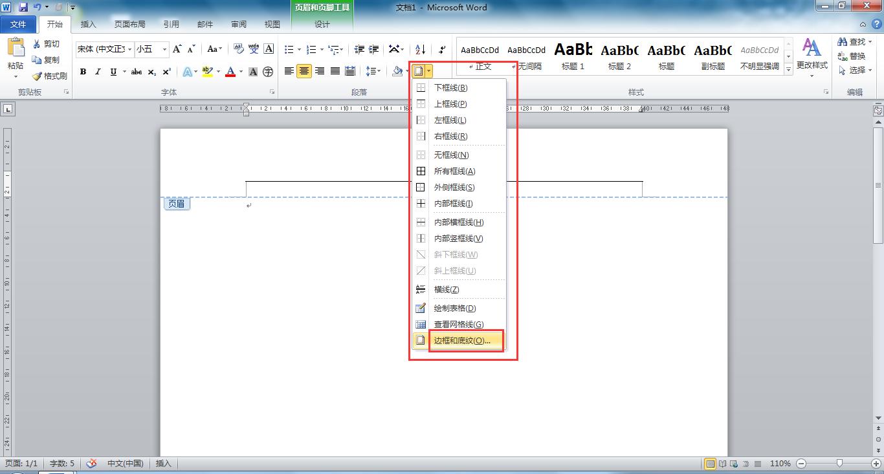Click the Paste (粘贴) clipboard icon
The height and width of the screenshot is (474, 884).
pos(16,47)
